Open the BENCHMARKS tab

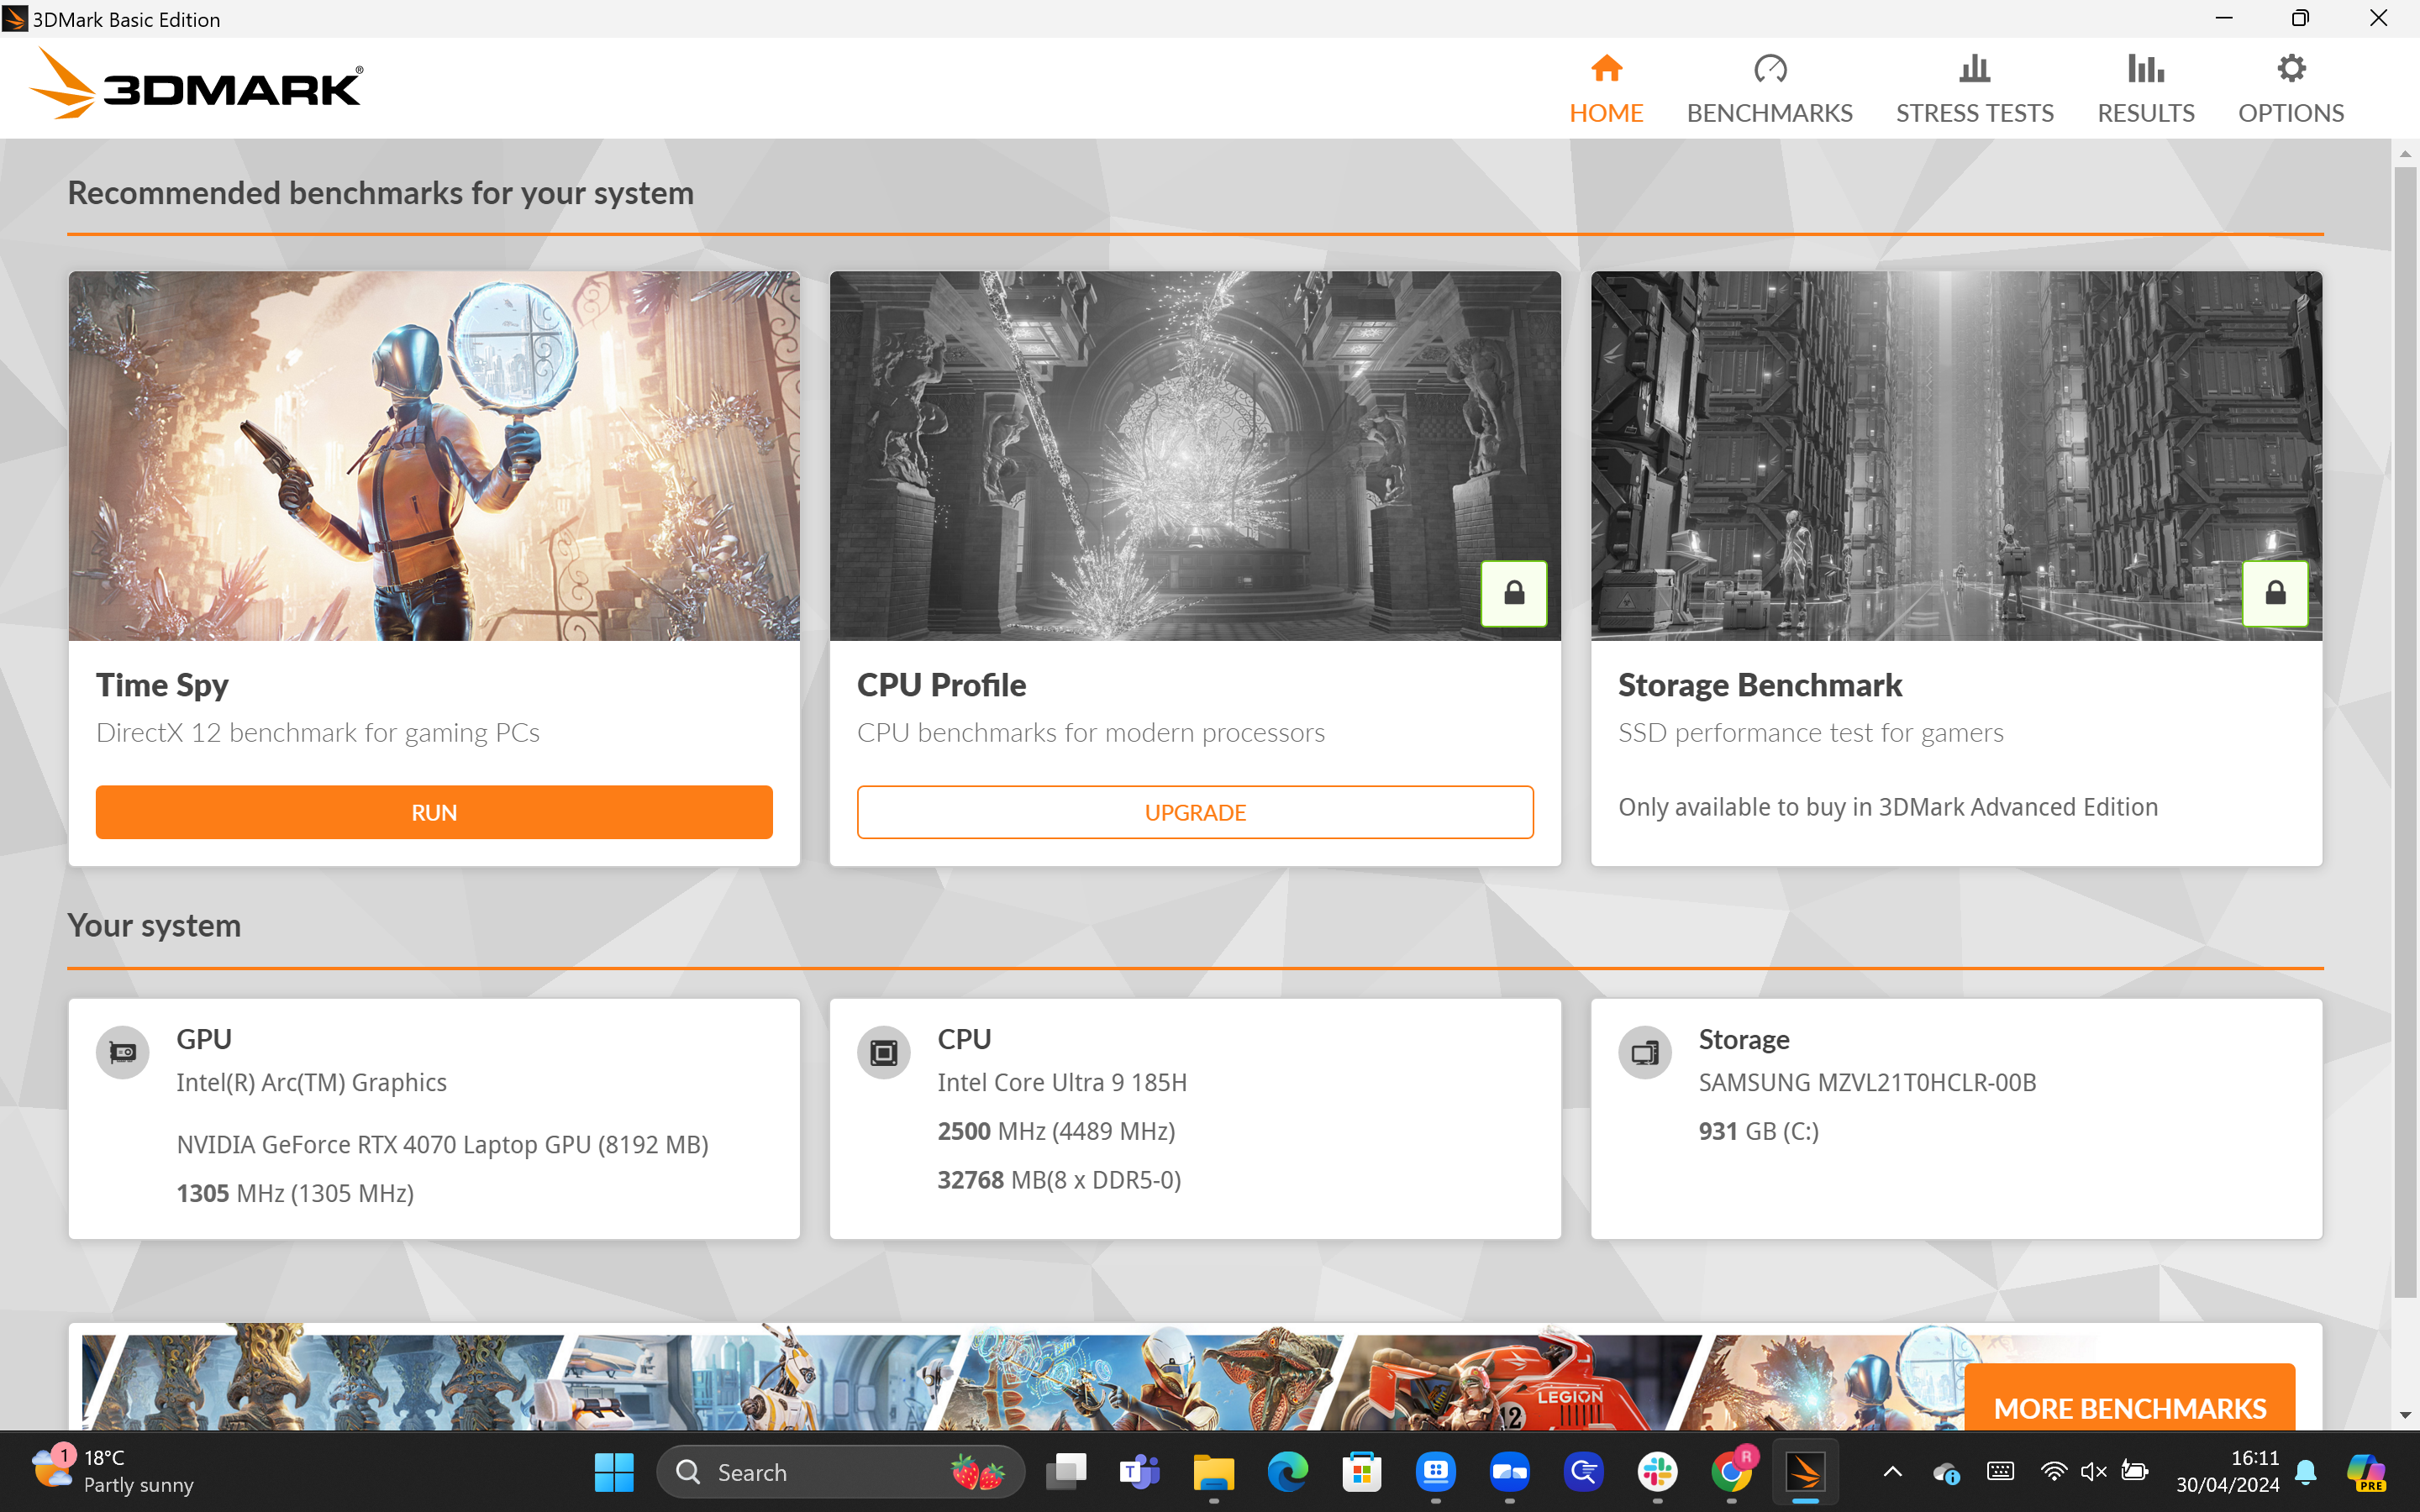[1769, 89]
